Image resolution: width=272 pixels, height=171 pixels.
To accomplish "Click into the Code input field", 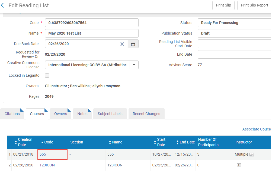I will click(x=92, y=23).
